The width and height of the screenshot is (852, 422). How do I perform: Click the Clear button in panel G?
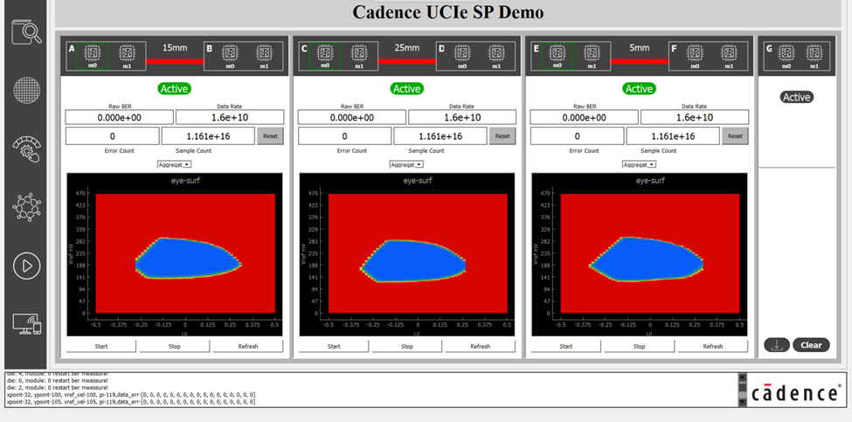(811, 345)
